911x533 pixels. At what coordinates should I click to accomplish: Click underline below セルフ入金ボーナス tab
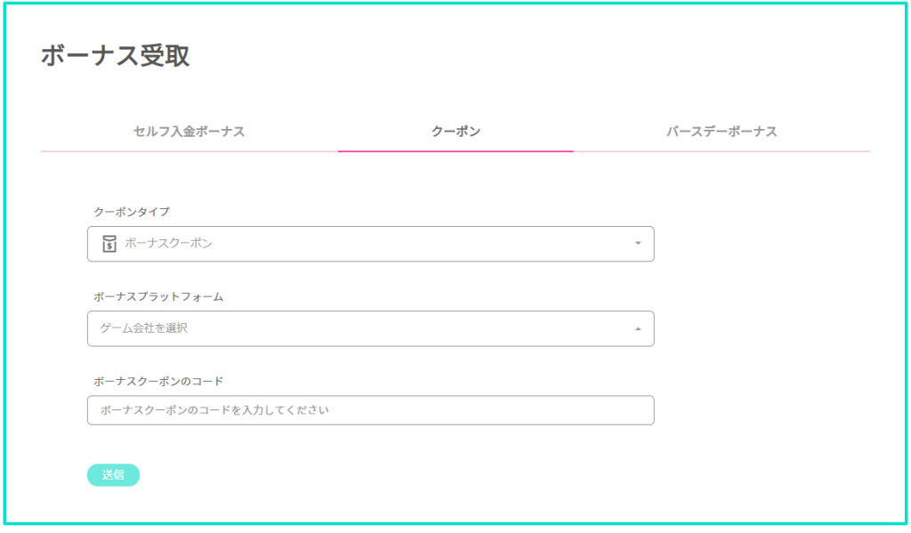[x=189, y=151]
